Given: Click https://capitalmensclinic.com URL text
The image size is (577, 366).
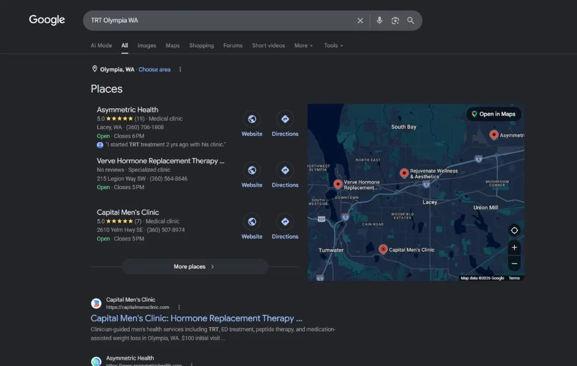Looking at the screenshot, I should 138,307.
